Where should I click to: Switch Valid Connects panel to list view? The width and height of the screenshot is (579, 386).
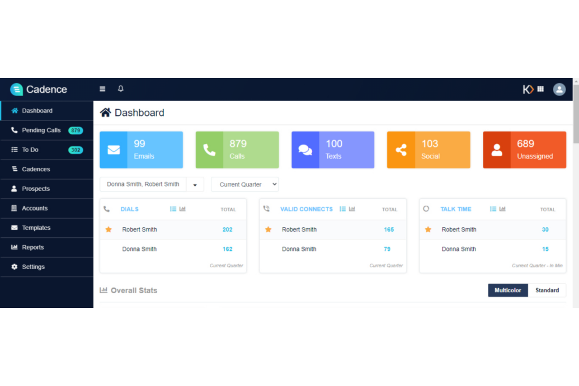[342, 209]
